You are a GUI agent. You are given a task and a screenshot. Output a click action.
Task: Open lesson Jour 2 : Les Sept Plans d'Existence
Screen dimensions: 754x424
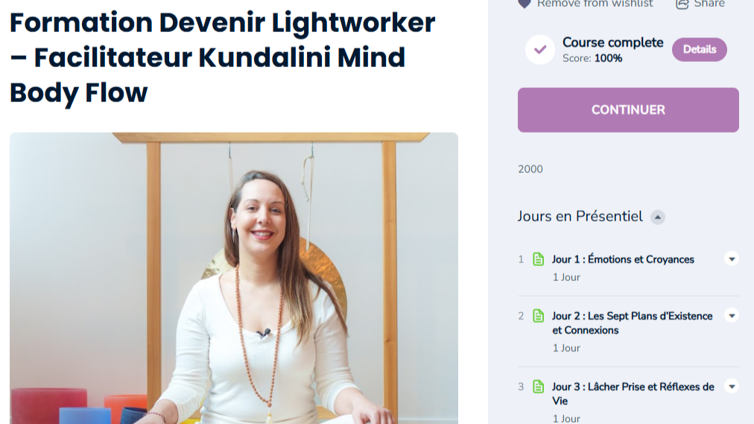(x=632, y=323)
